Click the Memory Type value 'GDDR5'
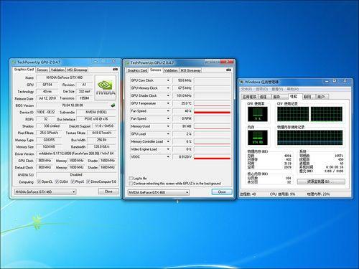359x269 pixels. 49,140
